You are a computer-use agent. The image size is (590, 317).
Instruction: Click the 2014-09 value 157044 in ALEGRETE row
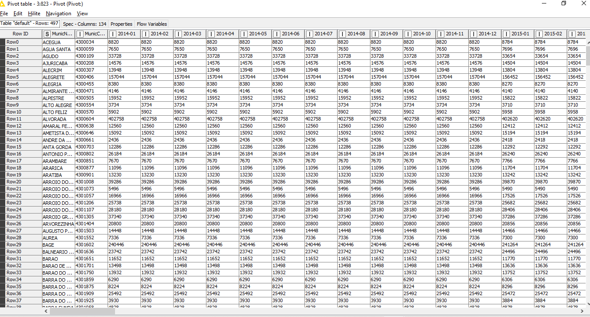pyautogui.click(x=386, y=77)
